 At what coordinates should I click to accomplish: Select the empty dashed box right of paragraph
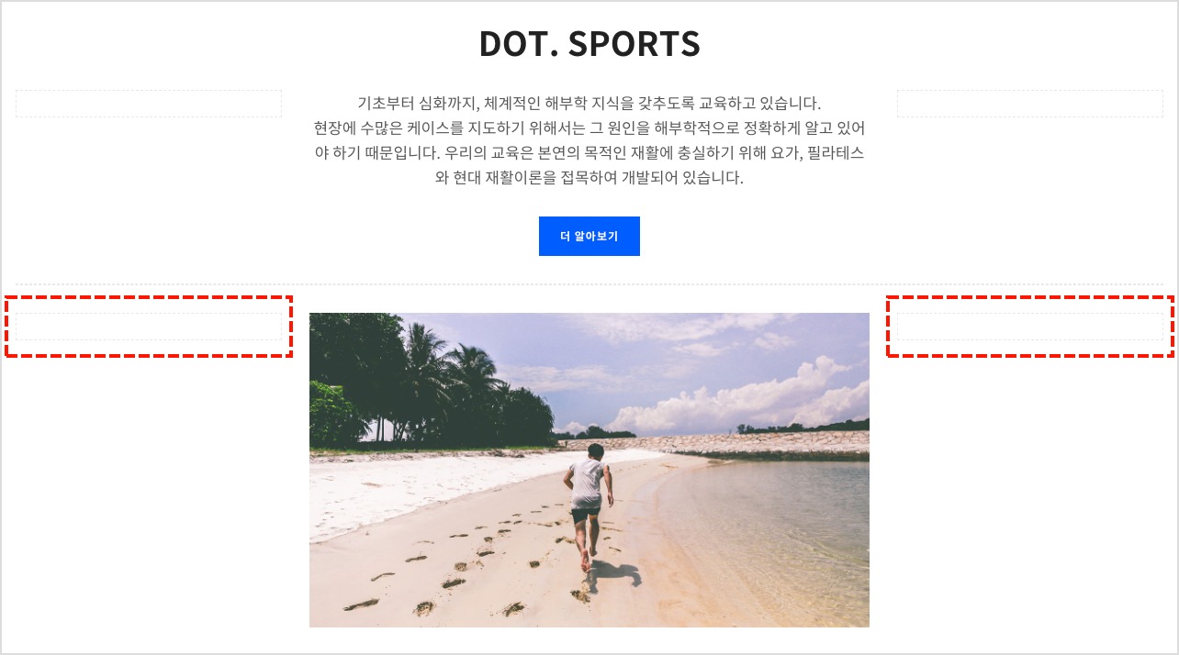[x=1030, y=104]
